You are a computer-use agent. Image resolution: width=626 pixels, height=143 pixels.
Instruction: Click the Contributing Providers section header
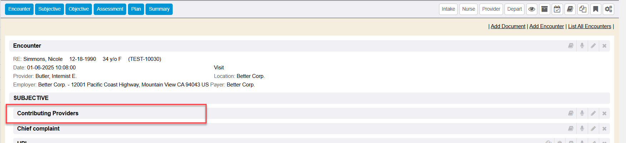[x=48, y=113]
